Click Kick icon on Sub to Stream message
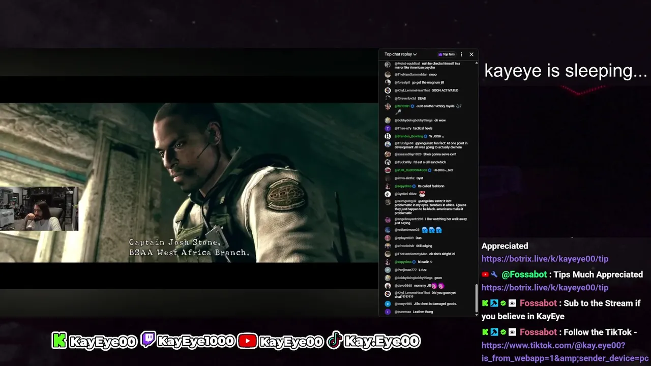Viewport: 651px width, 366px height. 485,303
